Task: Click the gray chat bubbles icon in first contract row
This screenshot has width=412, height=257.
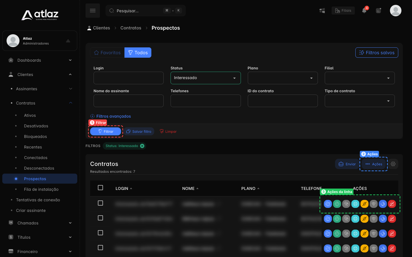Action: [x=346, y=204]
